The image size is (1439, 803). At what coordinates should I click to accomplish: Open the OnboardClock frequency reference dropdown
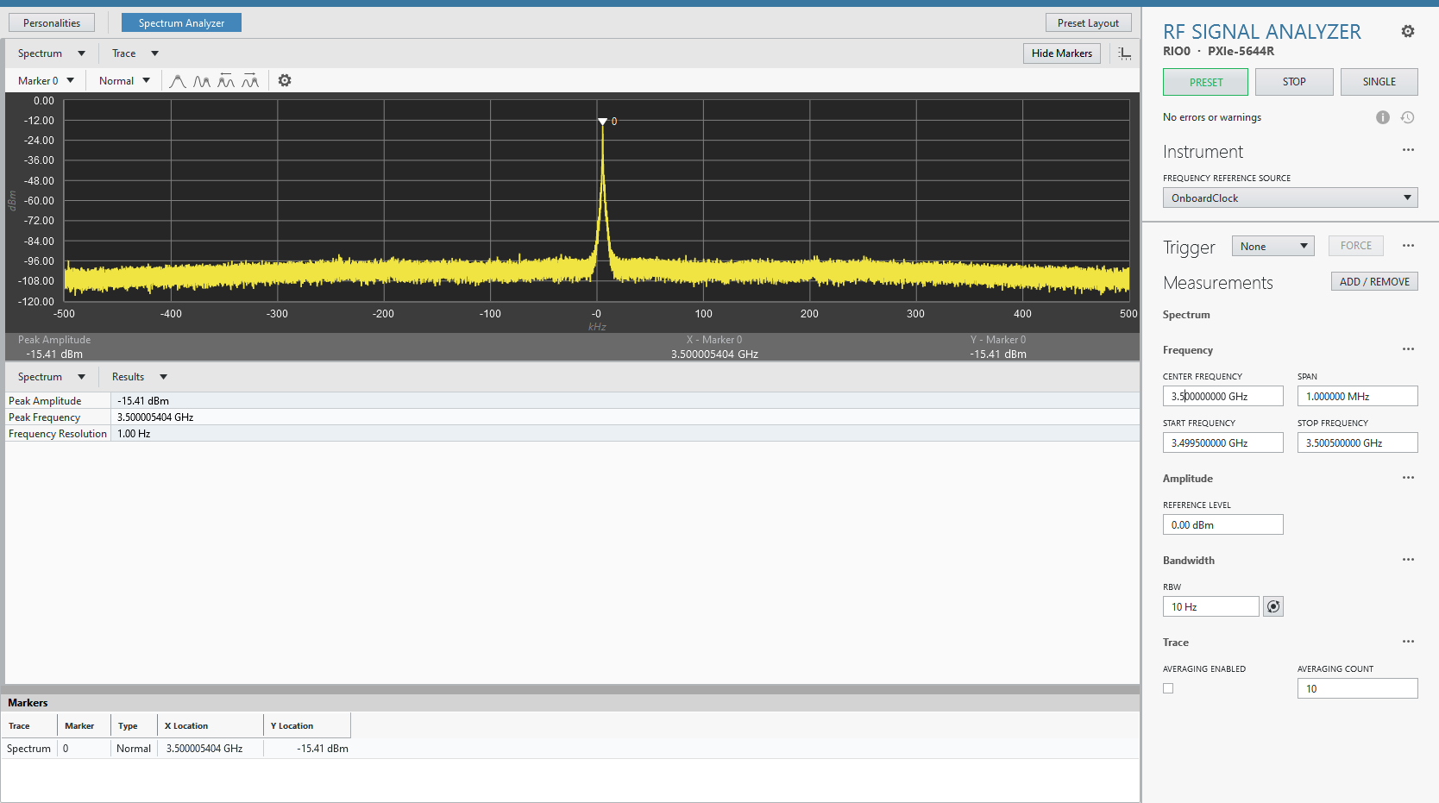pos(1290,198)
